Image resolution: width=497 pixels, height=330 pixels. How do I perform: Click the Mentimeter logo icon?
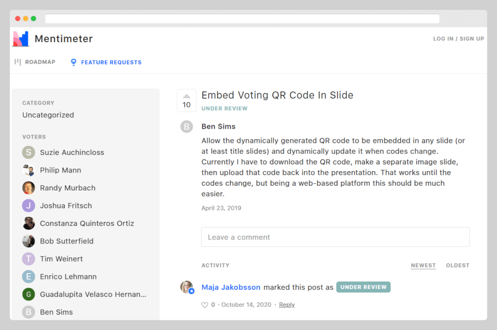21,39
